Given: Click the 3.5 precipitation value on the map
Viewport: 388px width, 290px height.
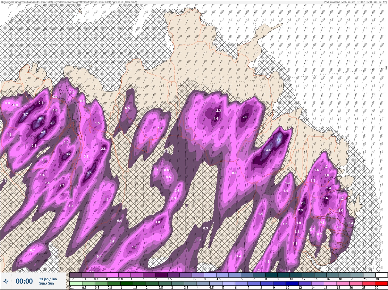Looking at the screenshot, I should coord(89,173).
